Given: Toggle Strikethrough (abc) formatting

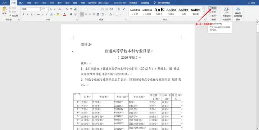Looking at the screenshot, I should 38,14.
